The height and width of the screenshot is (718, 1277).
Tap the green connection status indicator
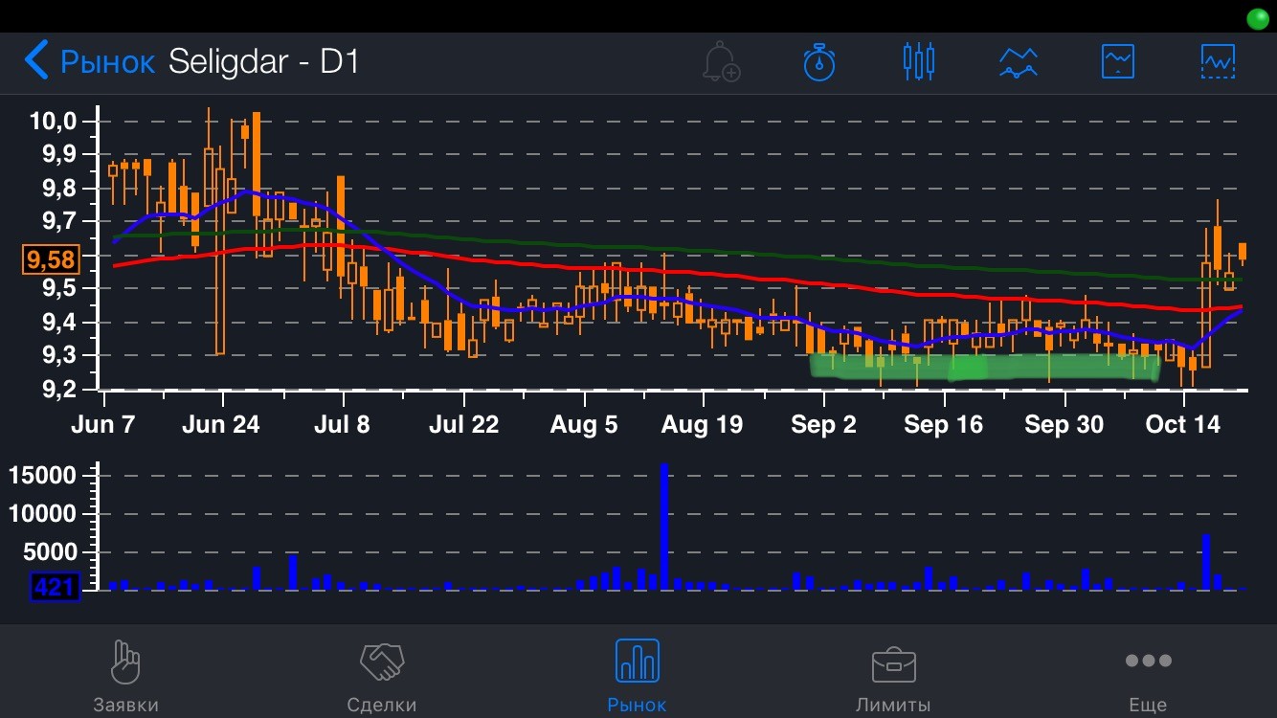point(1258,19)
